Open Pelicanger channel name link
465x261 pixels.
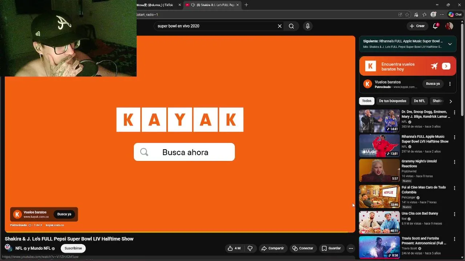pyautogui.click(x=408, y=198)
